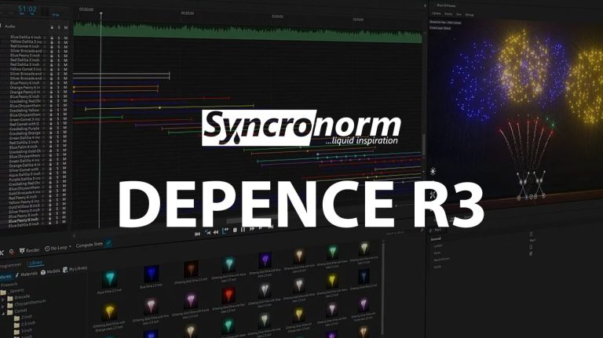Click the skip-to-start playback button
Image resolution: width=603 pixels, height=338 pixels.
pos(197,232)
